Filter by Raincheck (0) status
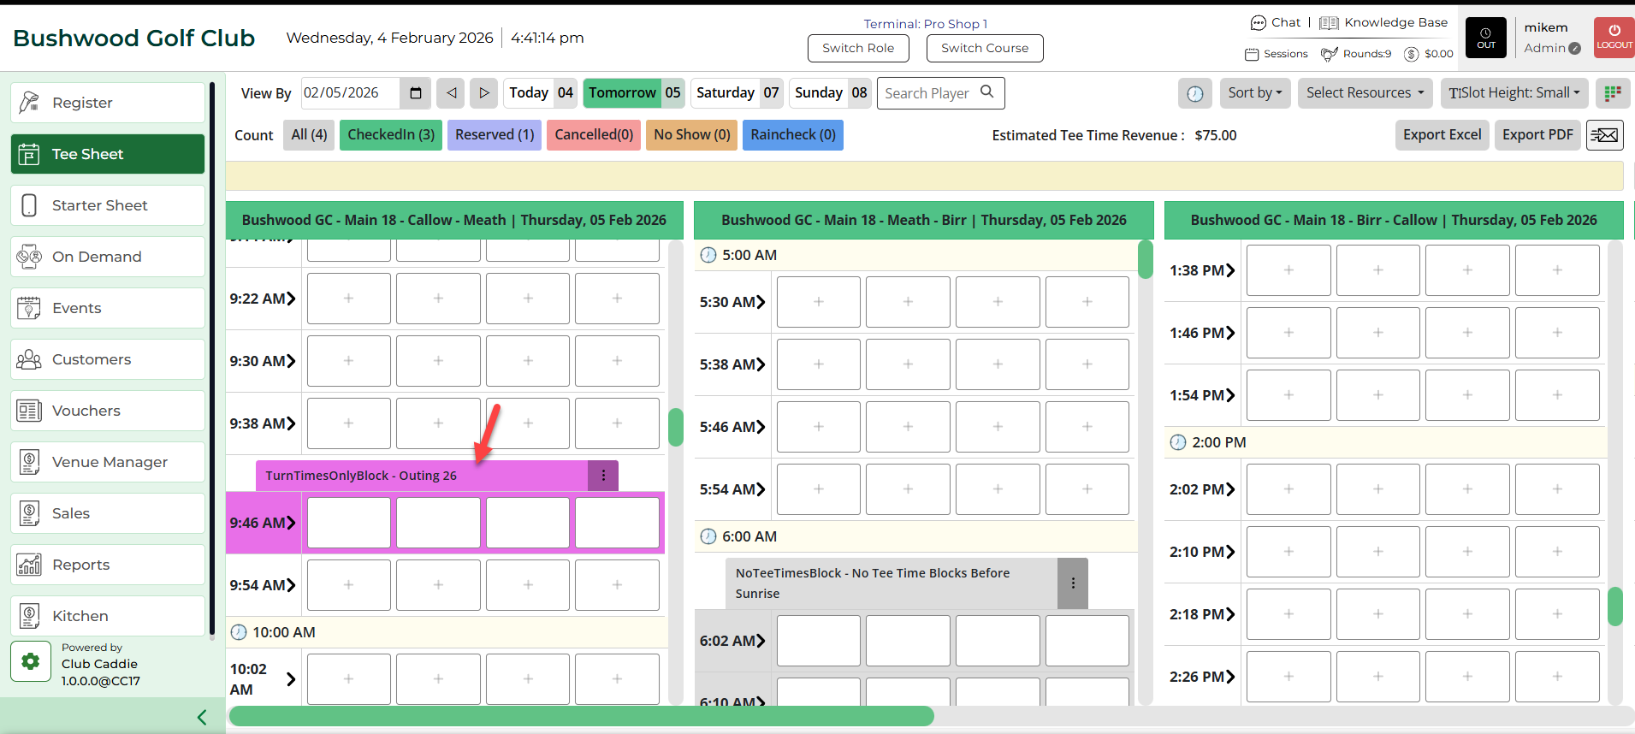This screenshot has width=1635, height=734. tap(792, 135)
